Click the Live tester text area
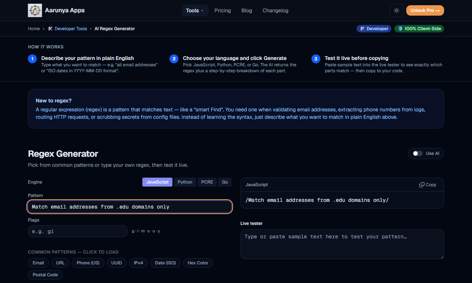The image size is (472, 283). coord(342,244)
